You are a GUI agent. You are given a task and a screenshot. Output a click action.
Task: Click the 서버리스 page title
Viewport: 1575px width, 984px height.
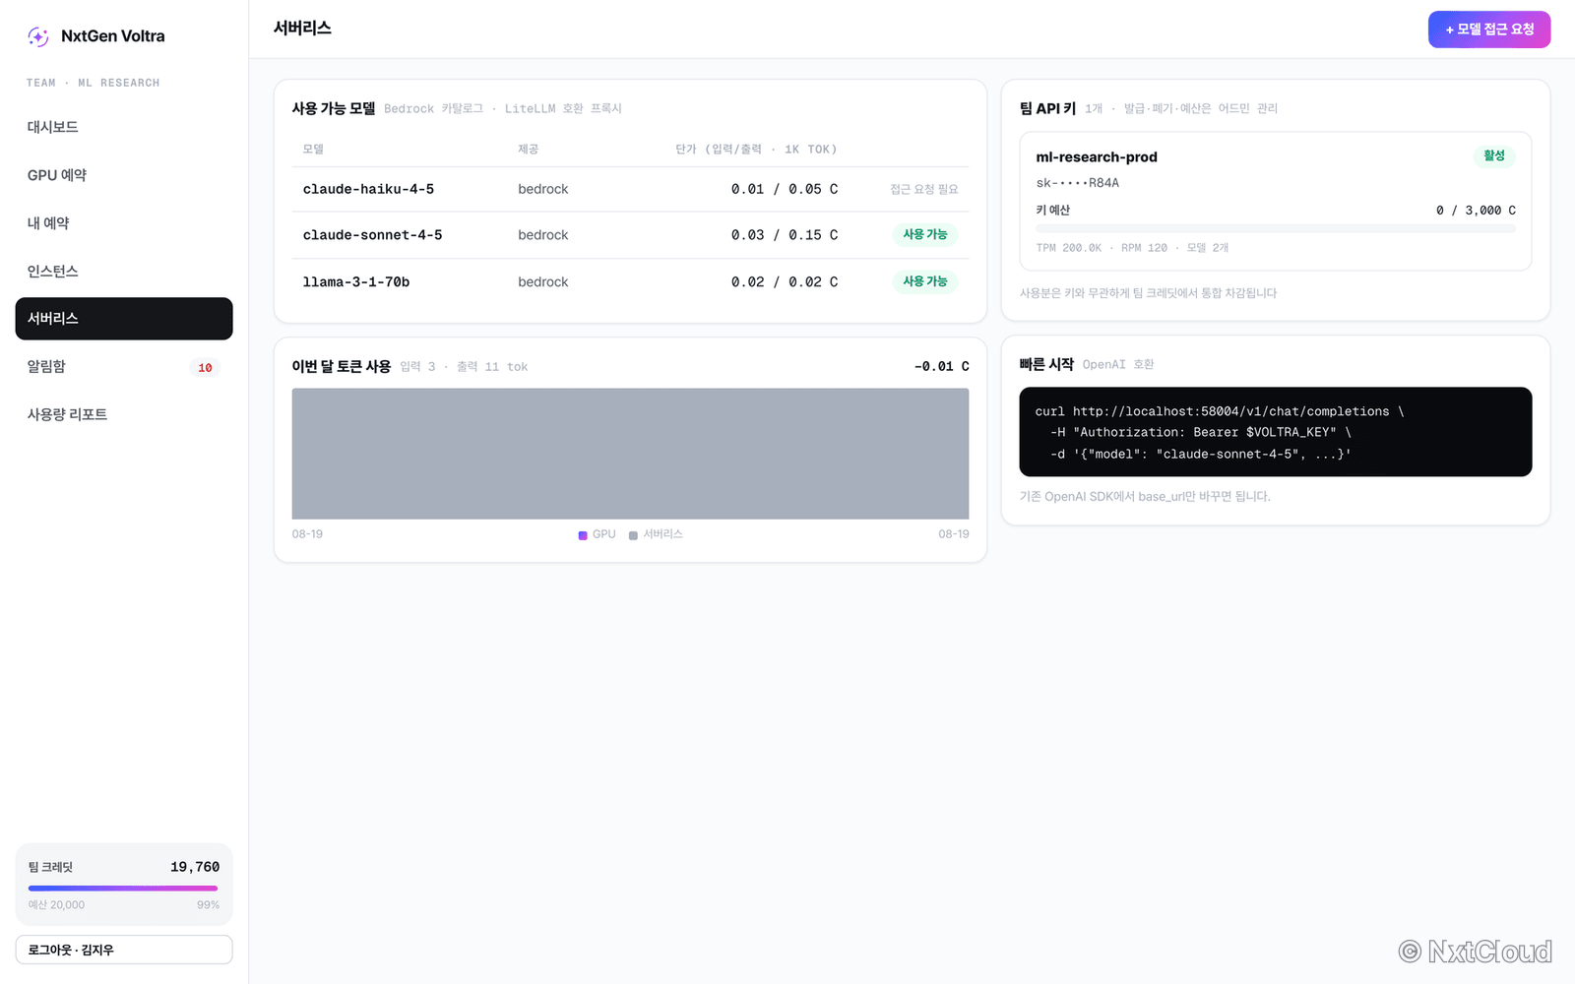pyautogui.click(x=302, y=29)
